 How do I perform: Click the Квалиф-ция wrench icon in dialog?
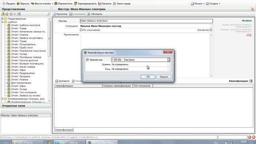(x=87, y=60)
